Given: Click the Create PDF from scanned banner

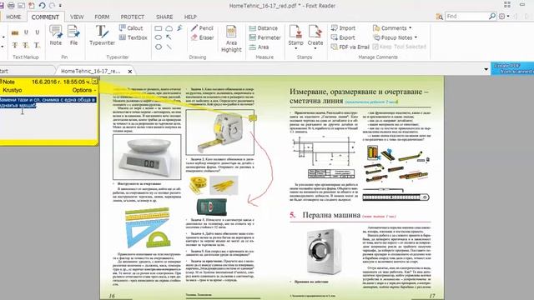Looking at the screenshot, I should click(x=512, y=68).
